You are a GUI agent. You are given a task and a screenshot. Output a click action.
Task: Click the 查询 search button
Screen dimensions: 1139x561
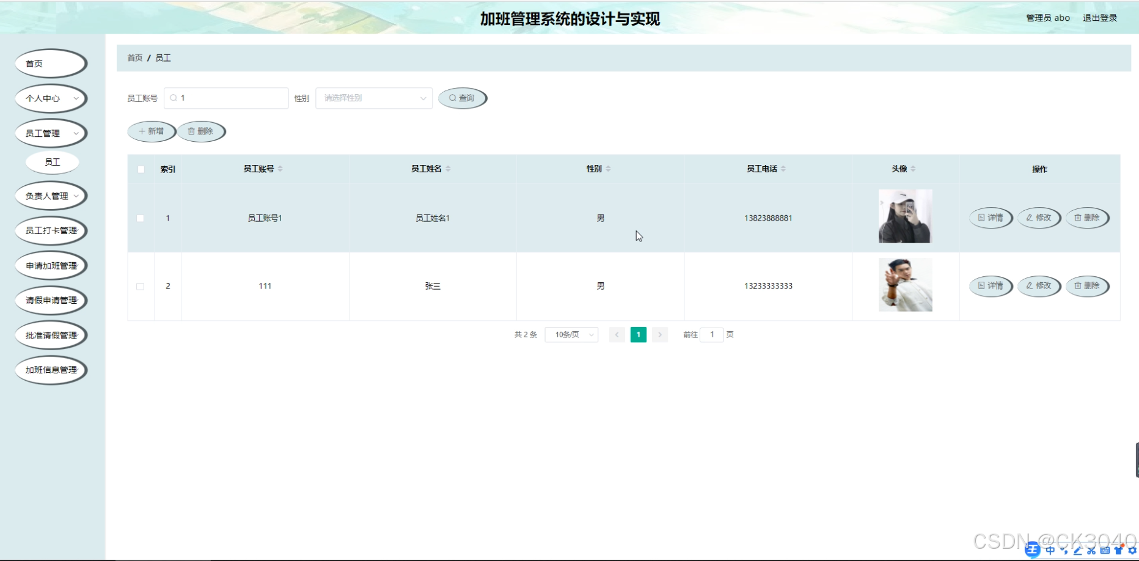coord(463,98)
